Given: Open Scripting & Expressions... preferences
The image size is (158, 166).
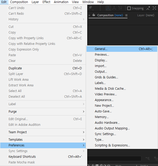Looking at the screenshot, I should 122,145.
